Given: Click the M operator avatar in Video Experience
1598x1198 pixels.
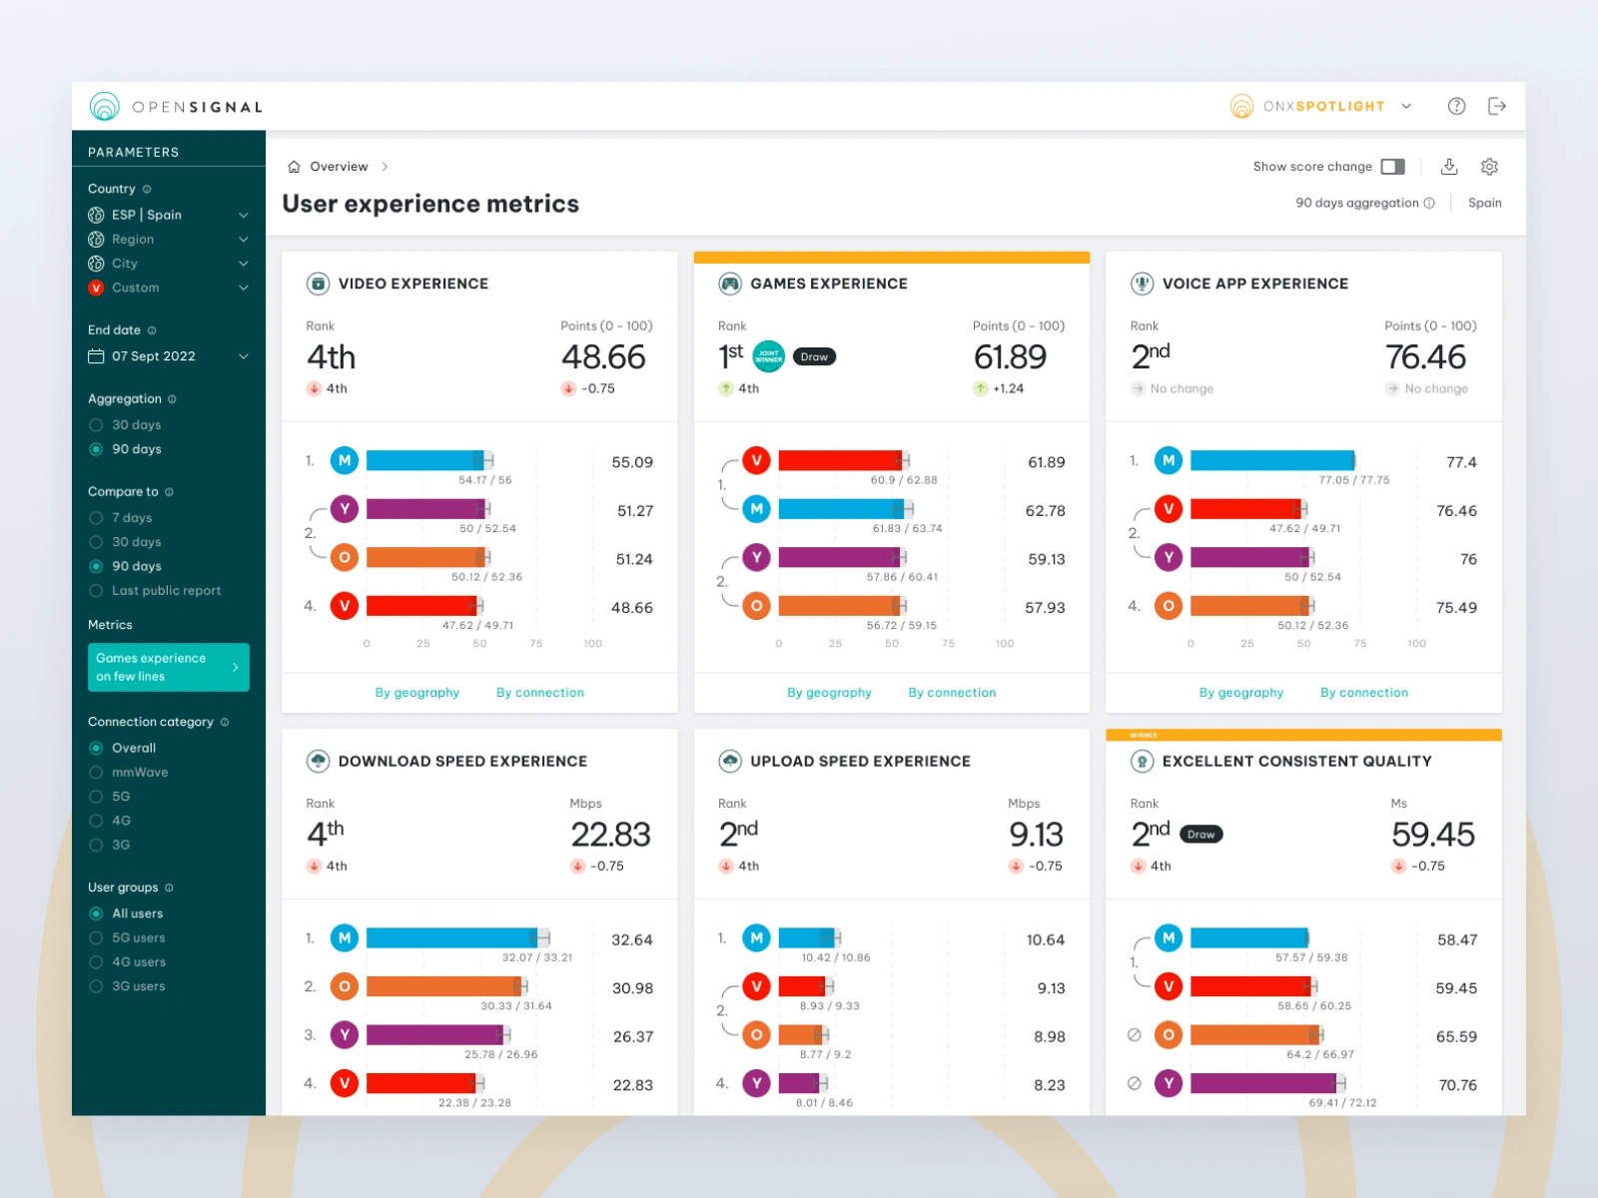Looking at the screenshot, I should (344, 460).
